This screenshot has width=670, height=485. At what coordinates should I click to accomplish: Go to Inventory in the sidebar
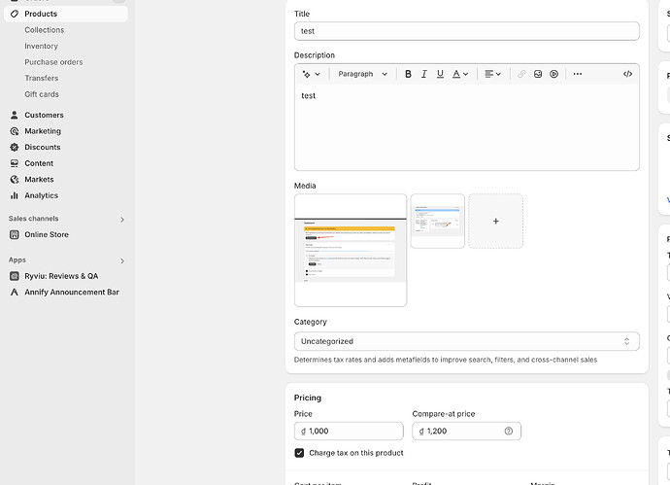[x=41, y=46]
